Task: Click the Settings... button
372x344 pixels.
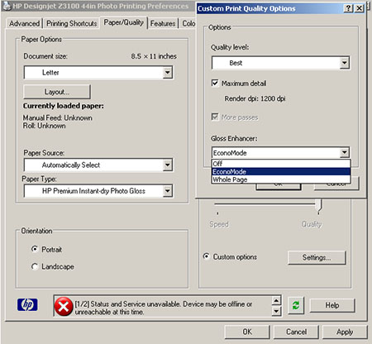Action: (x=317, y=257)
